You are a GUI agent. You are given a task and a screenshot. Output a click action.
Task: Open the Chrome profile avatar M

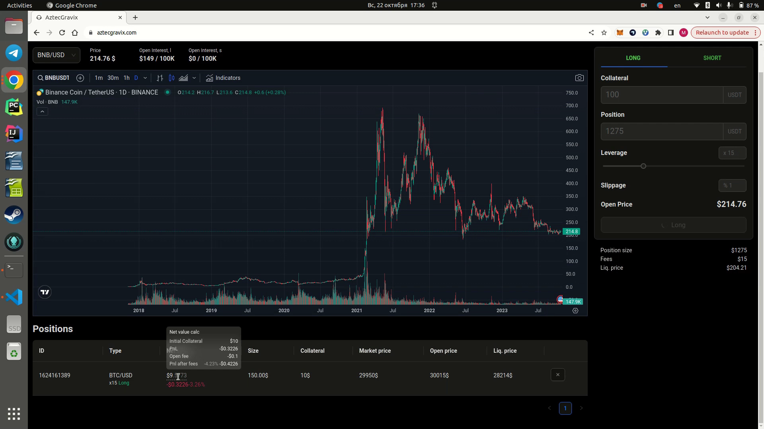coord(684,33)
